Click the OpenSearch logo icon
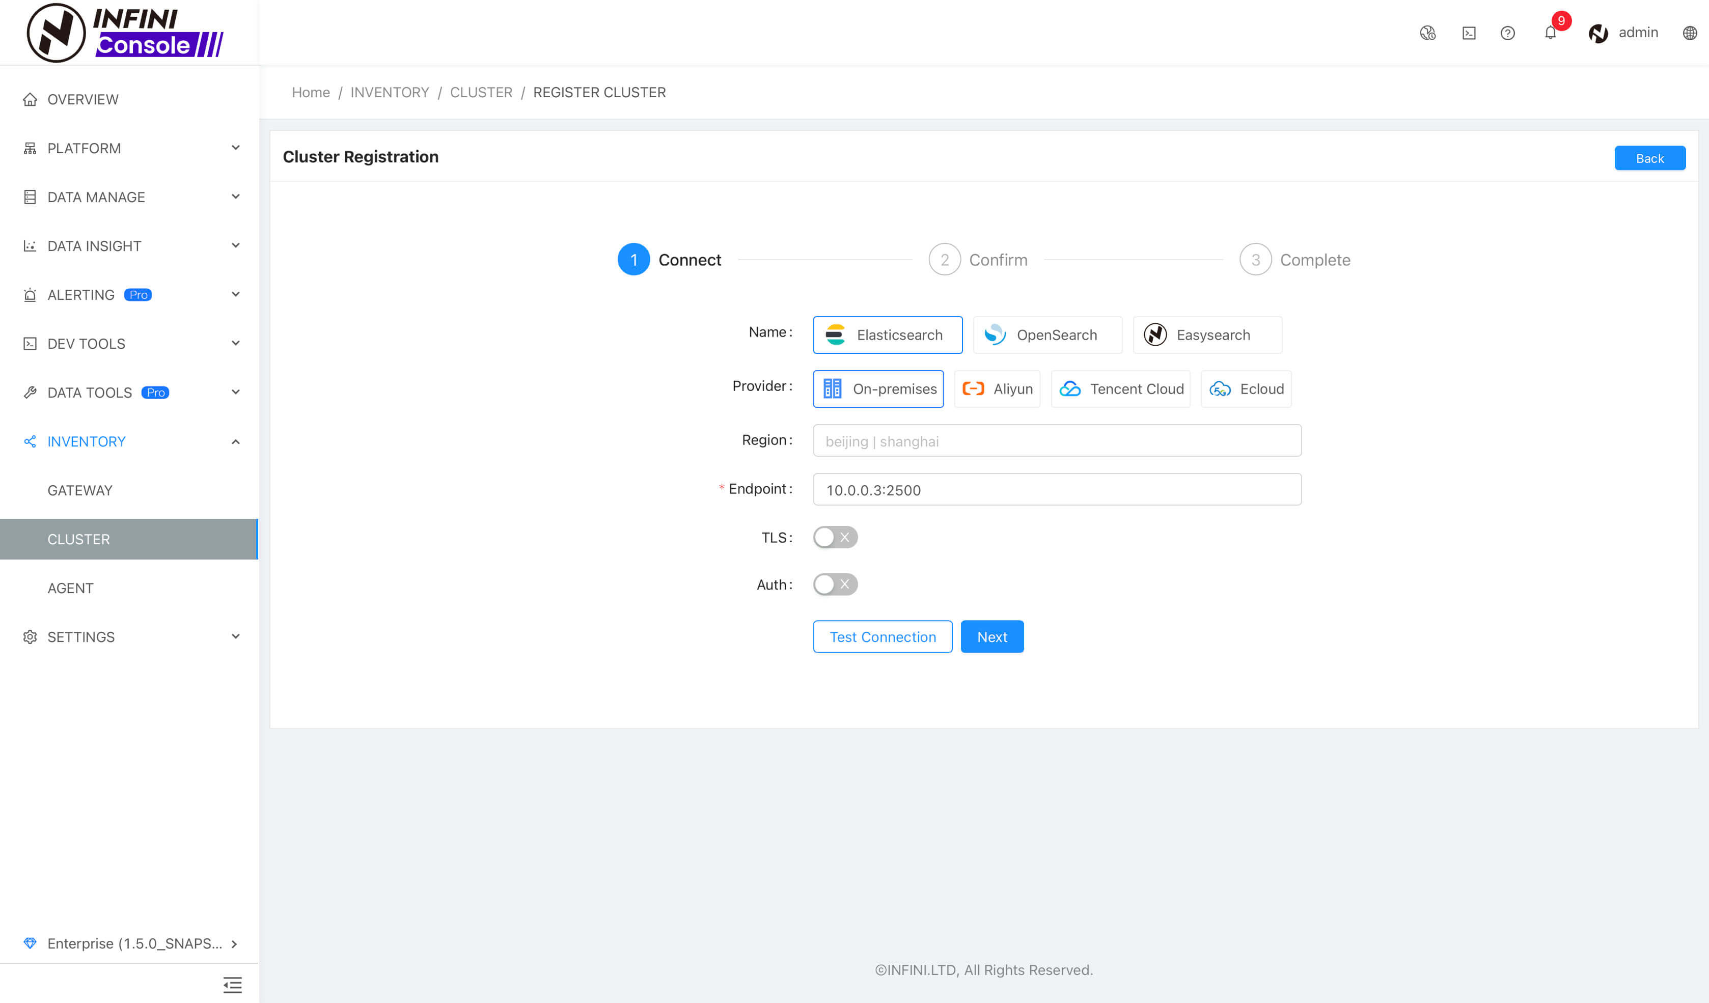Screen dimensions: 1709x1003 [995, 335]
